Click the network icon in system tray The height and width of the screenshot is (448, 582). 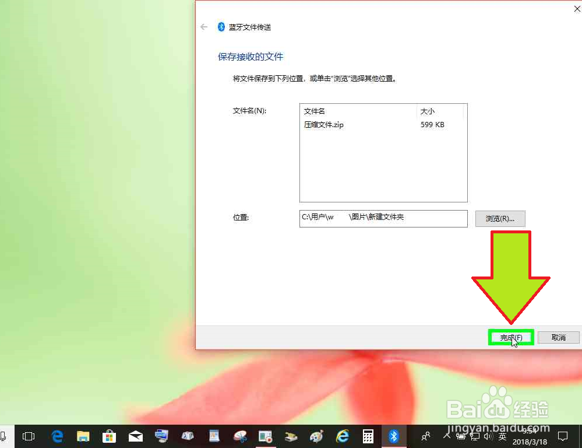pos(475,436)
